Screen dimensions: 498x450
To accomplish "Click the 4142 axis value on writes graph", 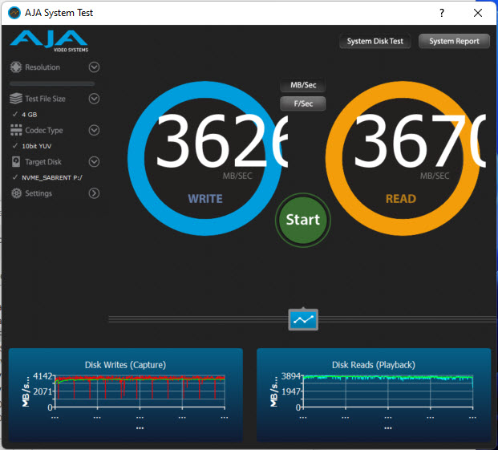I will [x=43, y=376].
